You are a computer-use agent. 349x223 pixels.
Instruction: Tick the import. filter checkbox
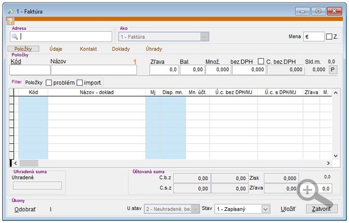pos(80,83)
